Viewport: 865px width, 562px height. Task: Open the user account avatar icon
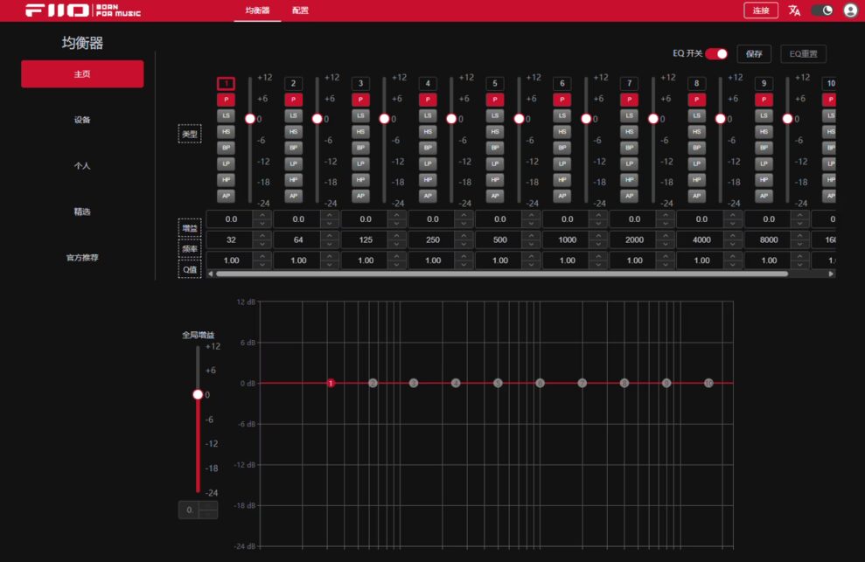[850, 10]
